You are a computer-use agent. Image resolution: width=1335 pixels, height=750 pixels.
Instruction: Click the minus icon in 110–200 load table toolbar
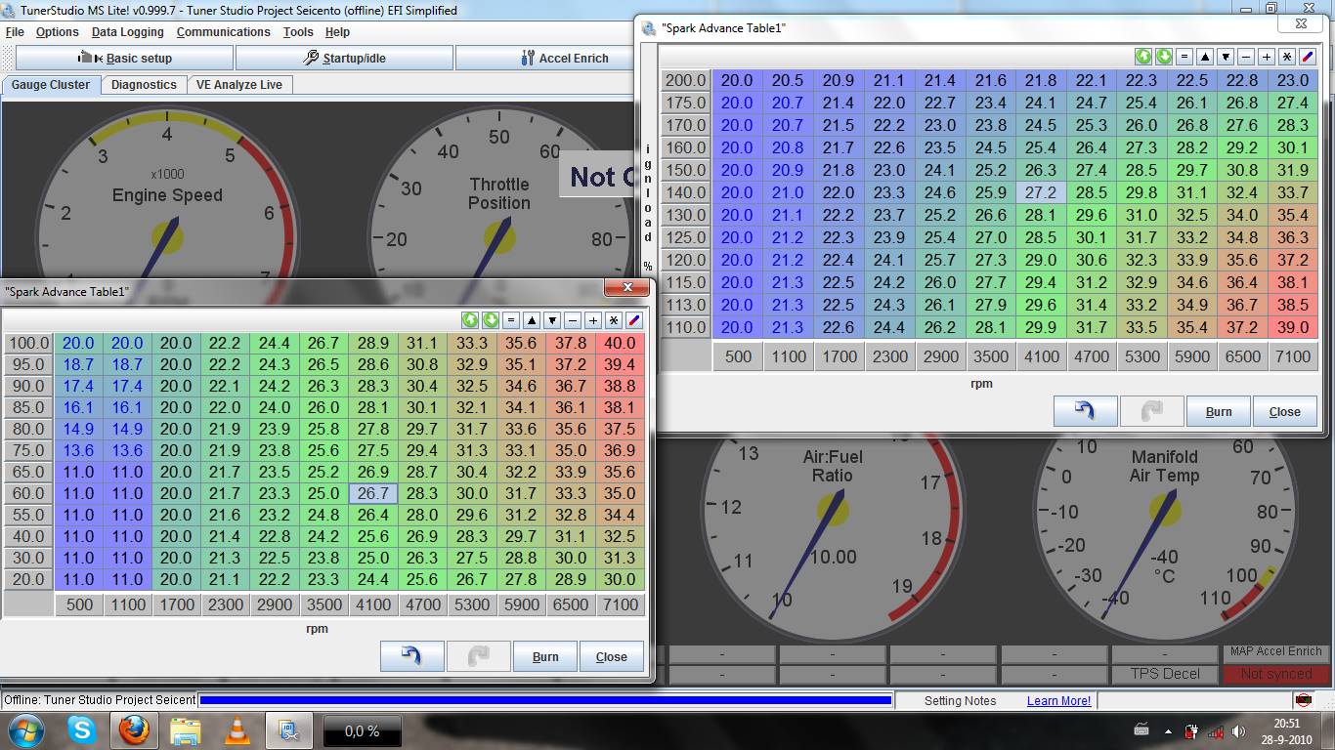click(1245, 57)
